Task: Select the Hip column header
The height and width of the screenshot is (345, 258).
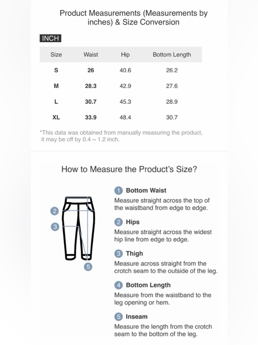Action: 125,55
